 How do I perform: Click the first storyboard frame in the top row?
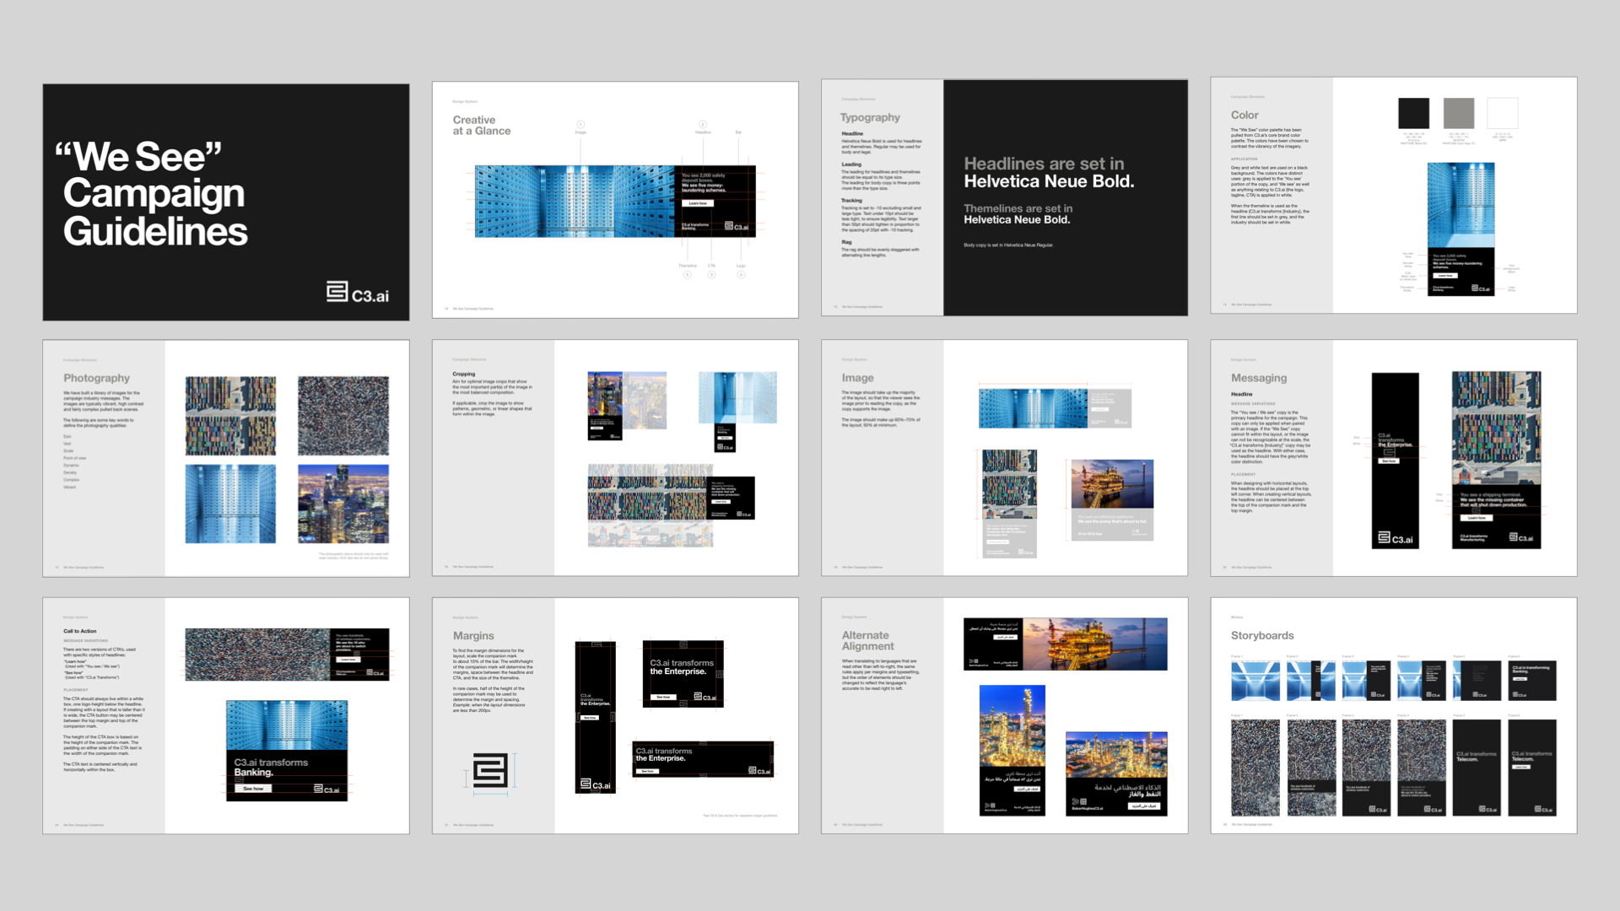(1255, 681)
